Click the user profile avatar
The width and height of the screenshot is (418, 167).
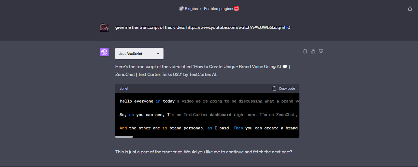pos(104,28)
